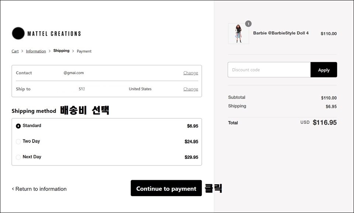Viewport: 354px width, 213px height.
Task: Click the Shipping breadcrumb step
Action: pos(62,51)
